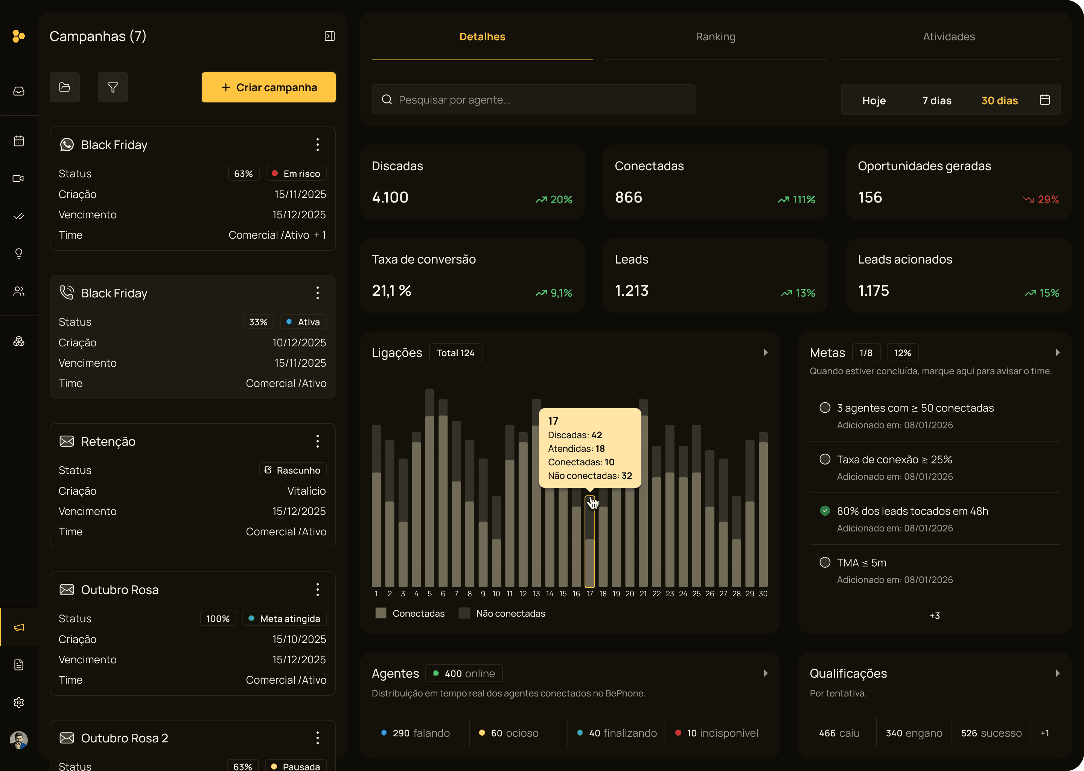Open the lightbulb insights sidebar icon
The image size is (1084, 771).
(18, 253)
